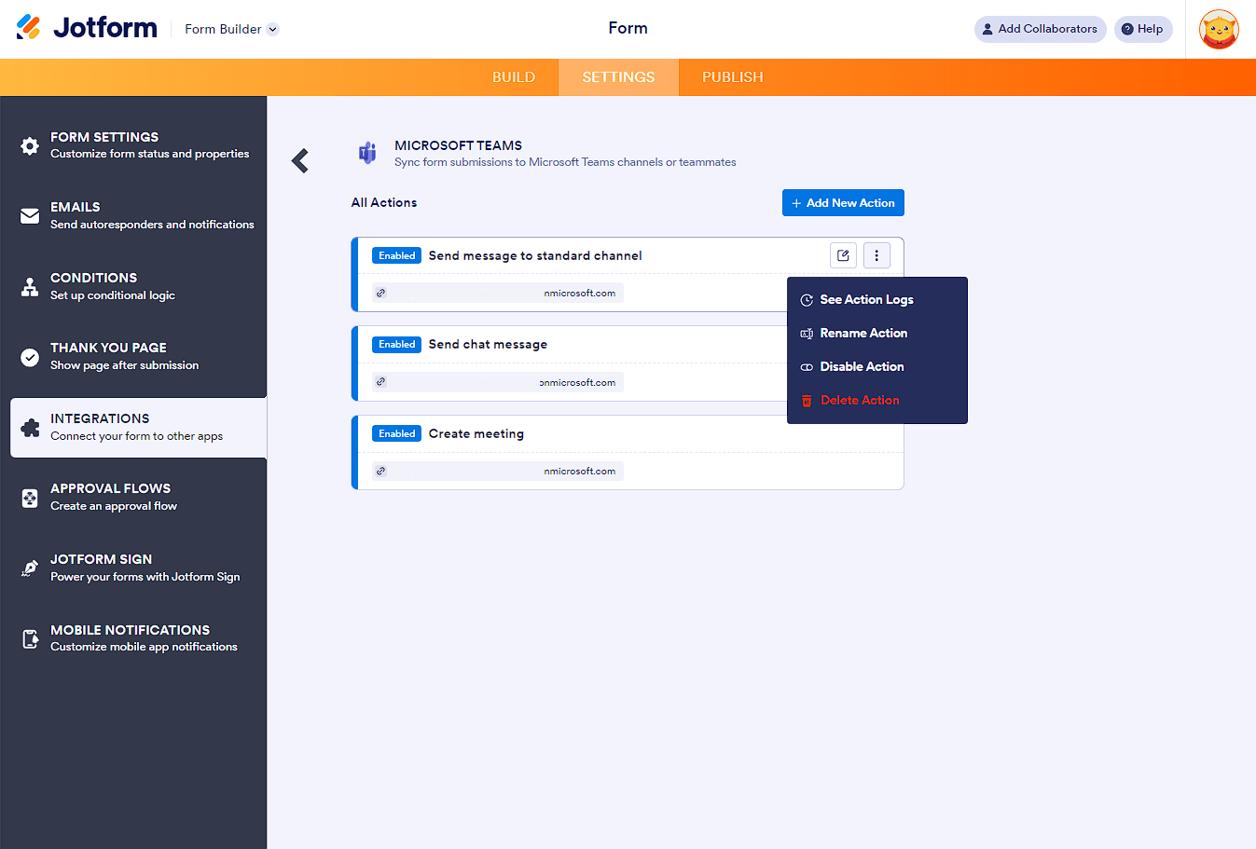
Task: Select the Integrations puzzle icon
Action: point(30,428)
